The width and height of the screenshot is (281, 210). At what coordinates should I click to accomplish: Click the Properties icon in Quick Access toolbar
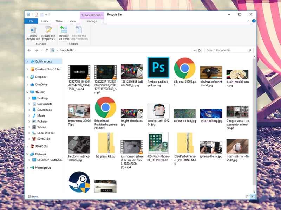pos(37,14)
